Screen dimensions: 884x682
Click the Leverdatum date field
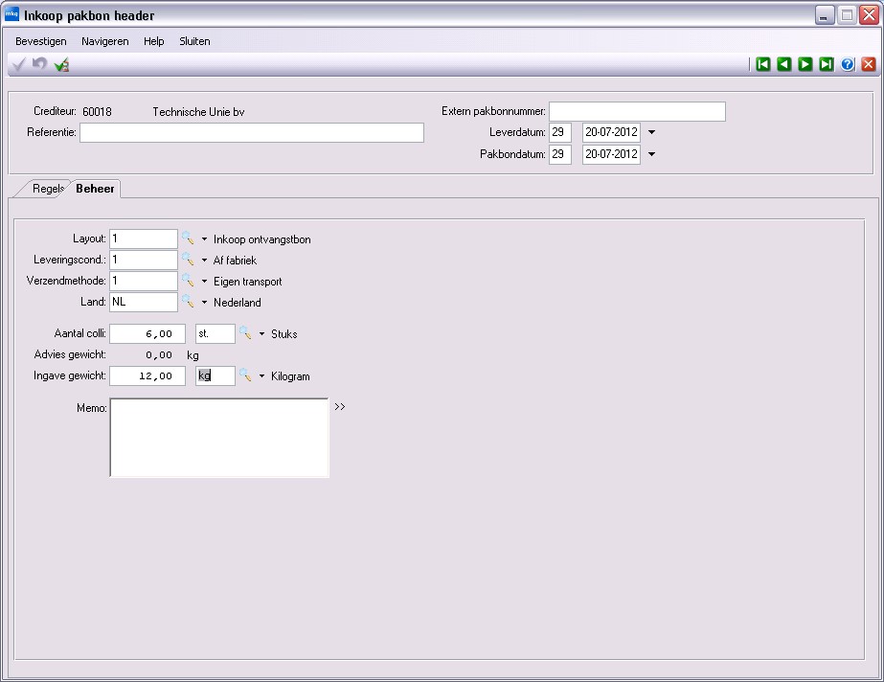point(611,132)
